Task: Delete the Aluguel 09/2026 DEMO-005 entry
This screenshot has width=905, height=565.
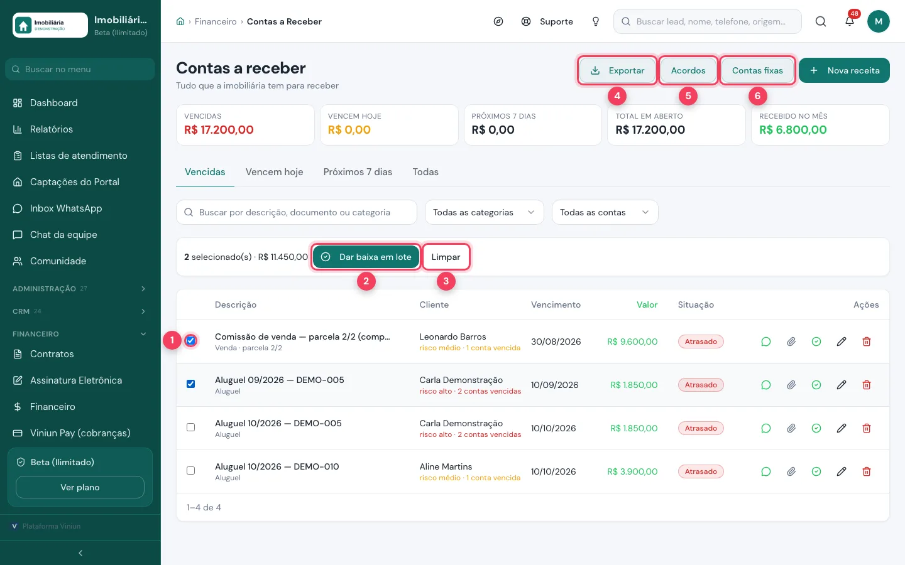Action: [x=866, y=385]
